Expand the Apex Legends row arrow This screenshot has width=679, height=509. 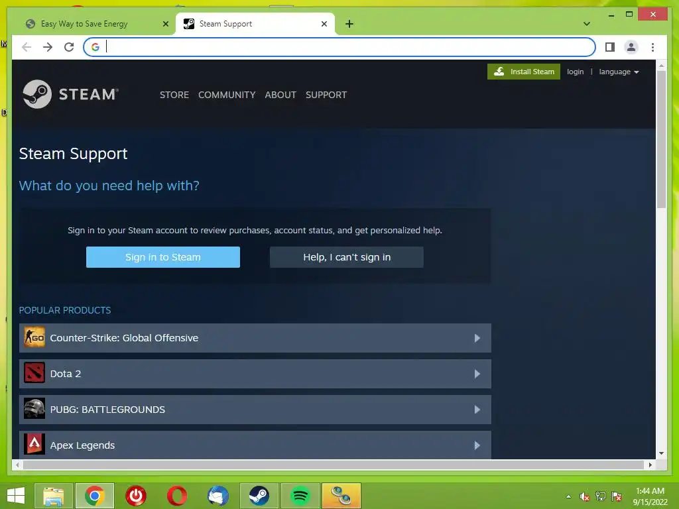[x=477, y=445]
